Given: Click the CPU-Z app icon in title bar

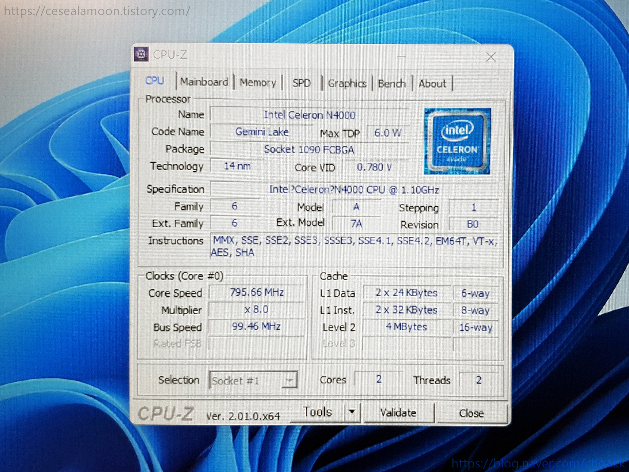Looking at the screenshot, I should pos(141,54).
